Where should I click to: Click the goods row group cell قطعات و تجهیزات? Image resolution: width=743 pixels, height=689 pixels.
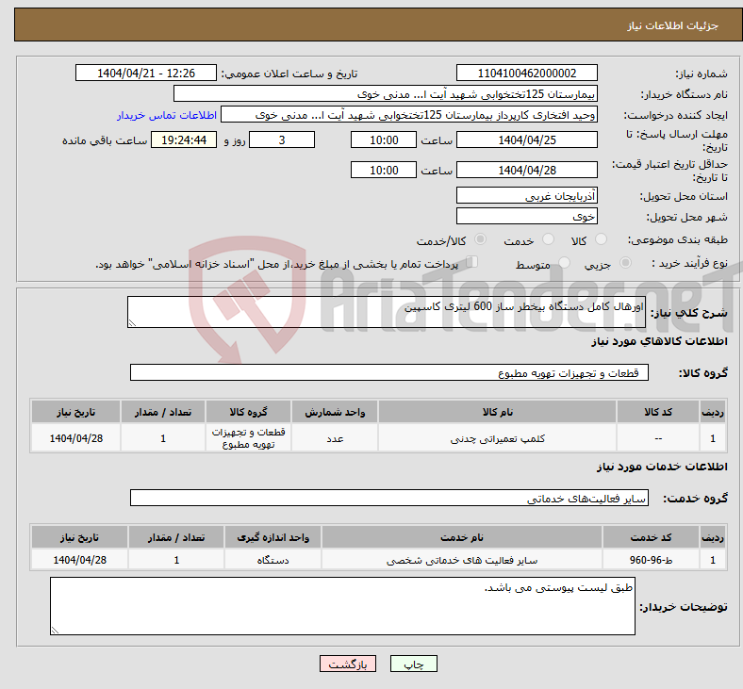248,438
